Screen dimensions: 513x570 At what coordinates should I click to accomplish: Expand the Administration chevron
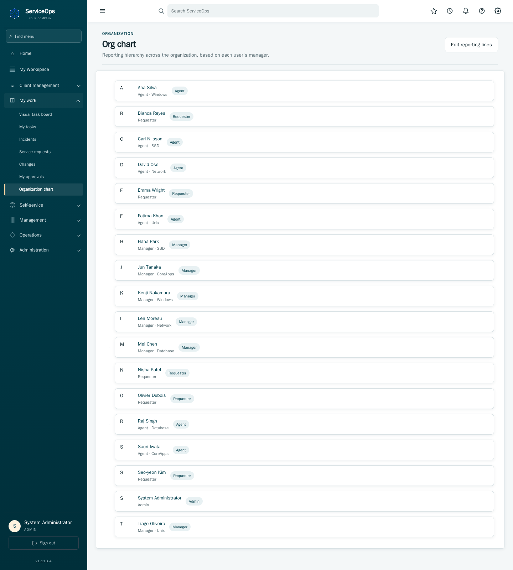click(x=79, y=250)
